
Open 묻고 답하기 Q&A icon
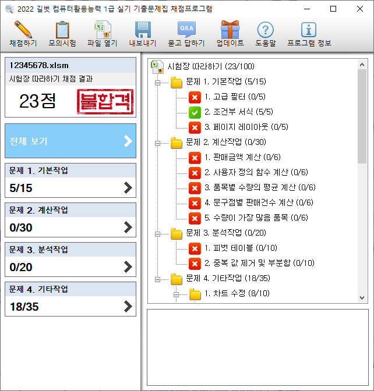coord(186,30)
